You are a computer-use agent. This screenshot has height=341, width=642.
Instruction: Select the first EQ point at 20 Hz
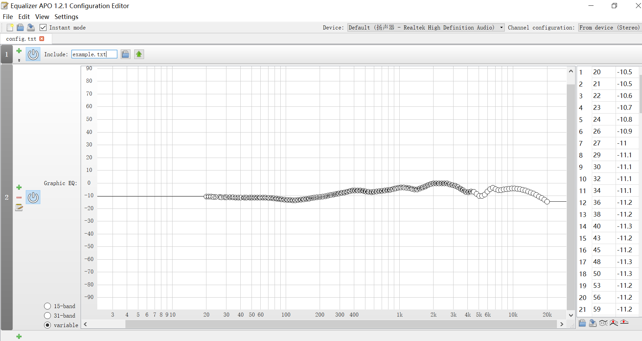[x=206, y=197]
